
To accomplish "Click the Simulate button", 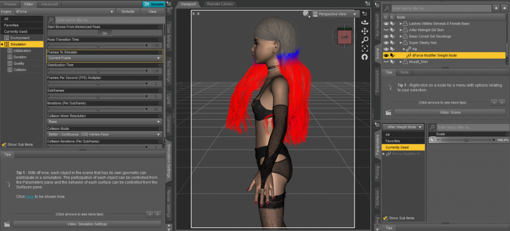I will (154, 4).
